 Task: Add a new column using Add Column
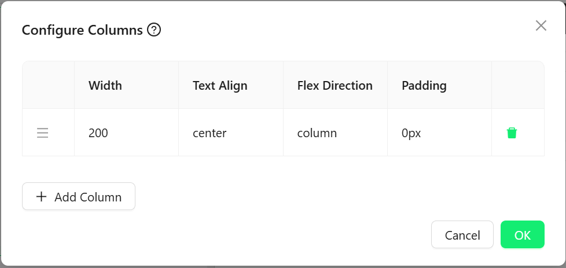pos(79,196)
